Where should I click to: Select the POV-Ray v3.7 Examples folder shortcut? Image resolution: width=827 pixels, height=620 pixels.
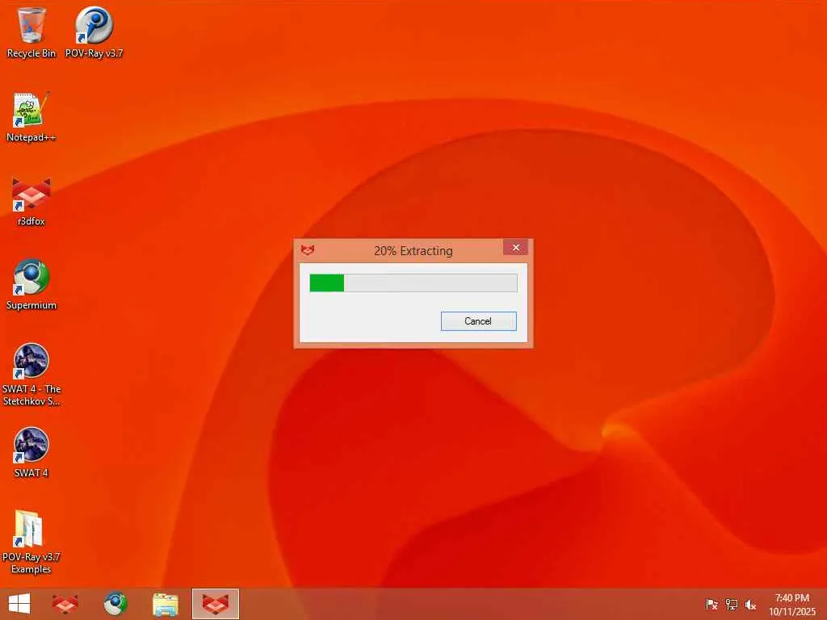click(x=31, y=542)
